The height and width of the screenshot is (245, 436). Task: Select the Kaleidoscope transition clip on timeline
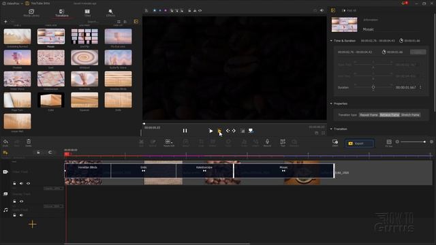click(204, 171)
